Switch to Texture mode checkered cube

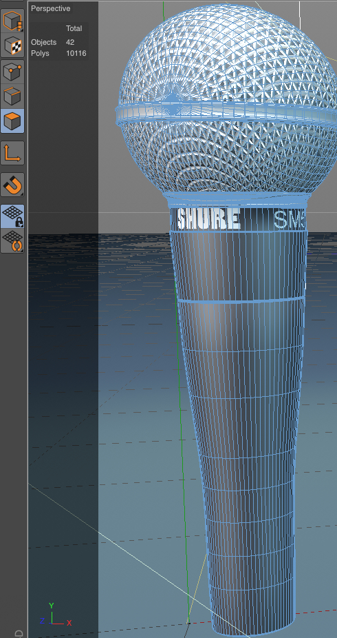[12, 46]
